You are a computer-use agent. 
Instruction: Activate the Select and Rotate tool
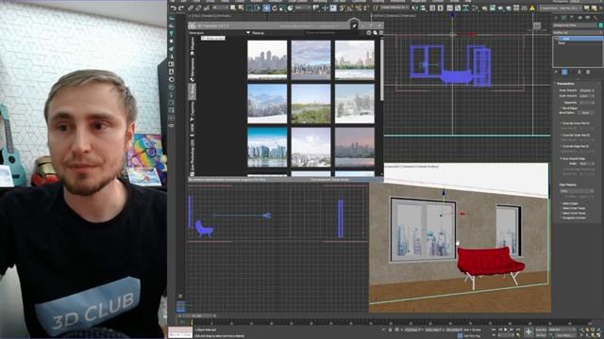tap(275, 8)
